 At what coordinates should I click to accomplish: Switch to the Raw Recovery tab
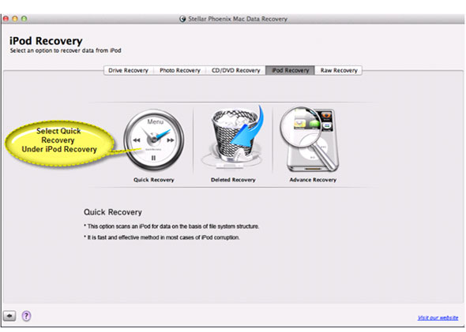pos(339,71)
